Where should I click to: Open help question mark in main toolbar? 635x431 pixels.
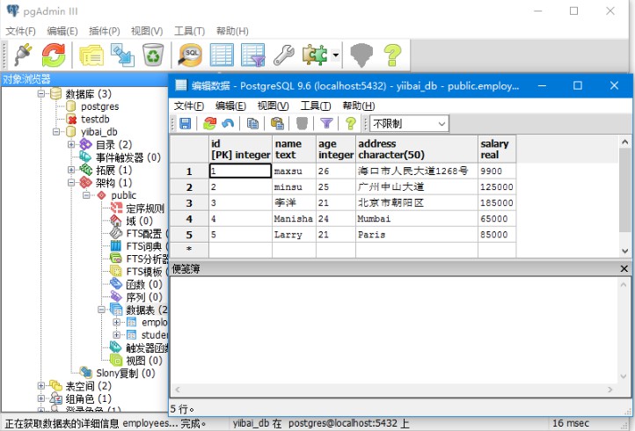pos(392,55)
